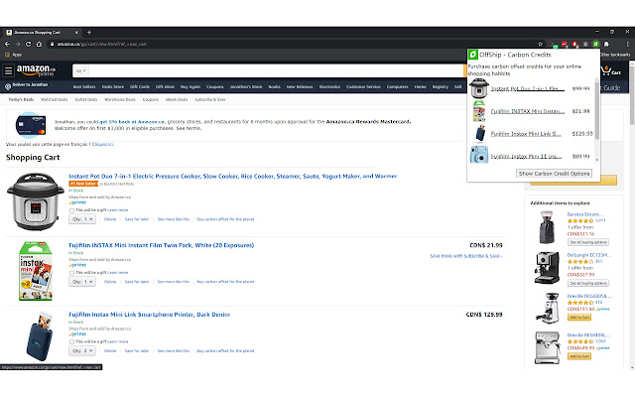See more like INSTAX Mini Film

click(174, 282)
